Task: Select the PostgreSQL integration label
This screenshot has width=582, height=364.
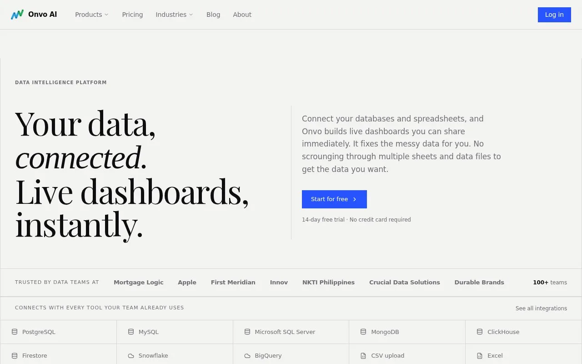Action: [x=39, y=332]
